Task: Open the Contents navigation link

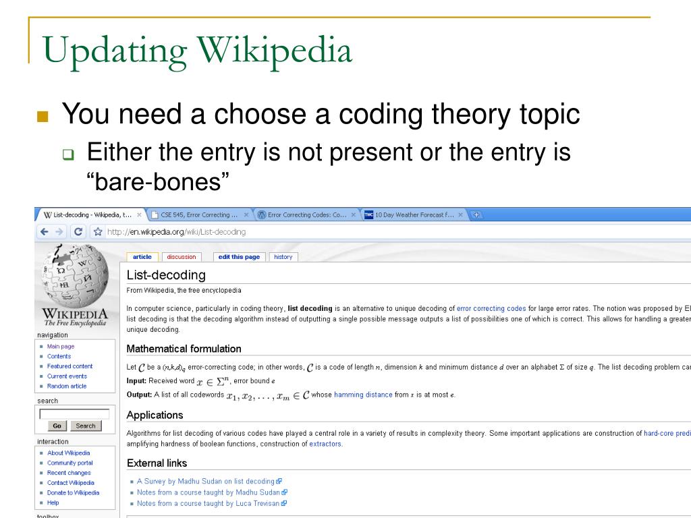Action: pyautogui.click(x=59, y=356)
